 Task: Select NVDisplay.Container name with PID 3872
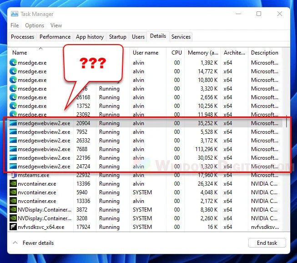coord(45,210)
